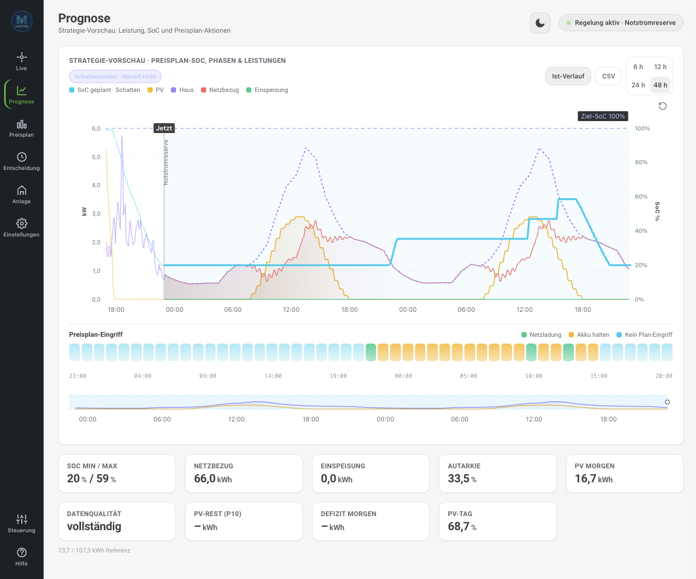Select the 6 h time range

638,67
